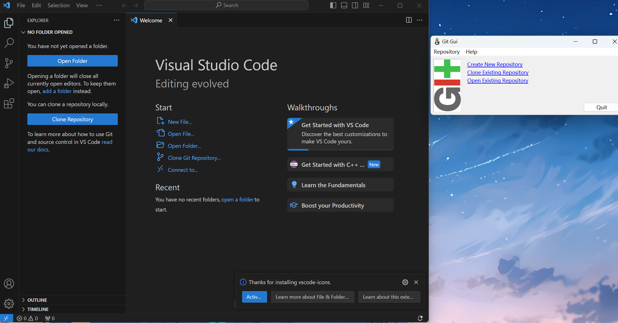Open the errors and warnings status indicator
Image resolution: width=618 pixels, height=323 pixels.
tap(27, 318)
